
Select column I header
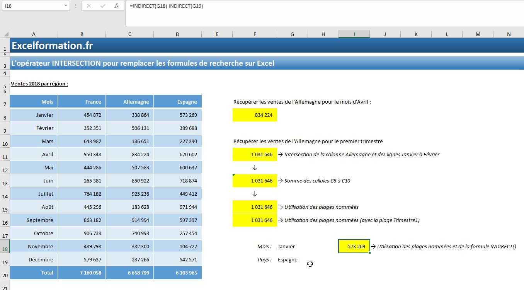[x=354, y=34]
